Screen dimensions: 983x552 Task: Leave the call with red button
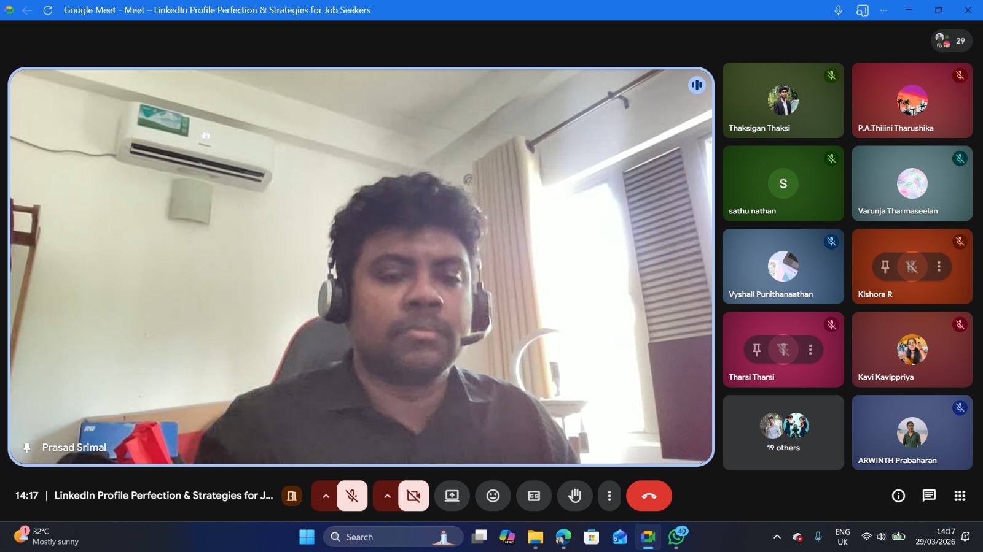point(649,496)
